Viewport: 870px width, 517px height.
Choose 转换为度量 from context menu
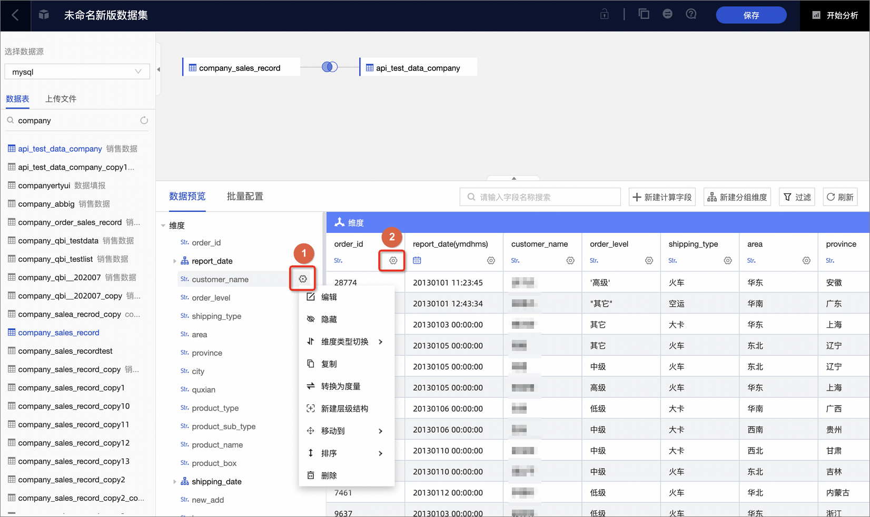point(346,386)
